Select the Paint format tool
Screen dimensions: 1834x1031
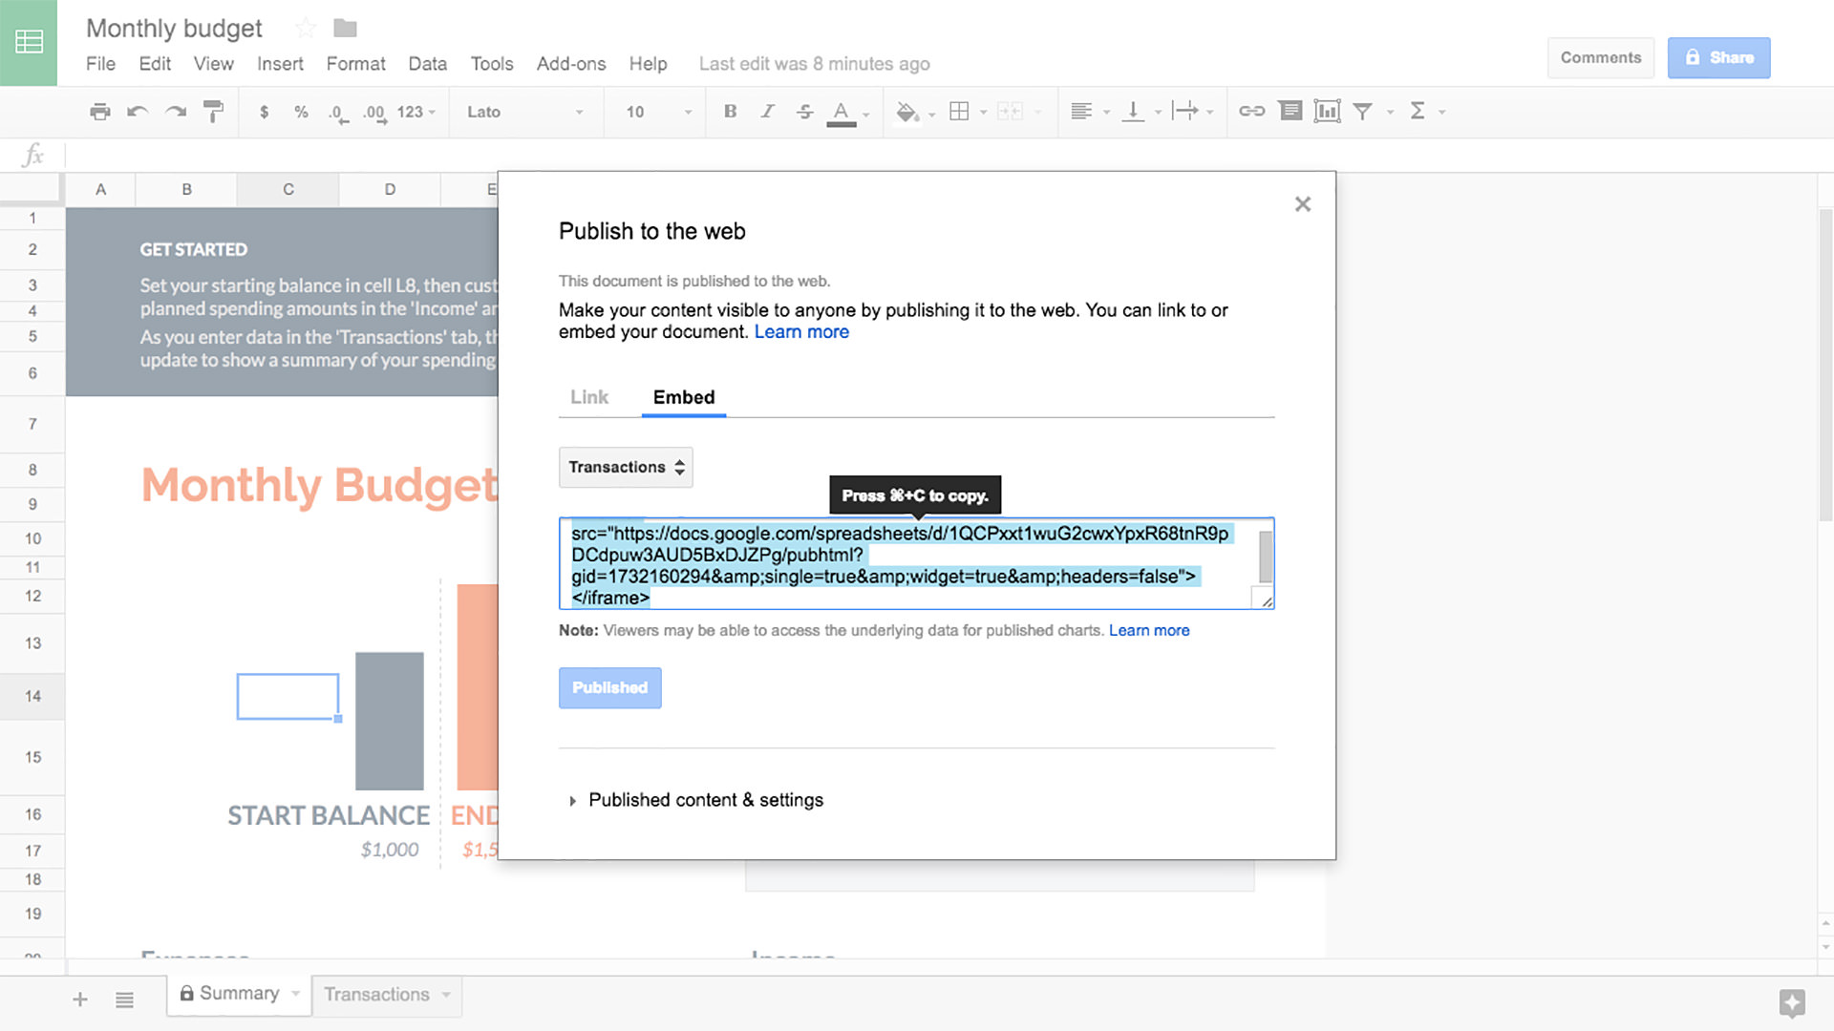214,112
